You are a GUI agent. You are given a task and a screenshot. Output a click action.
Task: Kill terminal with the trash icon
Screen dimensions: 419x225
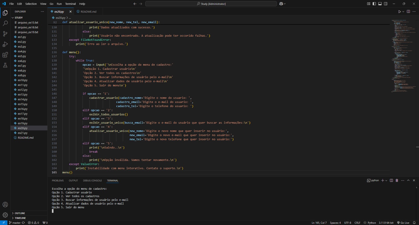[x=397, y=181]
